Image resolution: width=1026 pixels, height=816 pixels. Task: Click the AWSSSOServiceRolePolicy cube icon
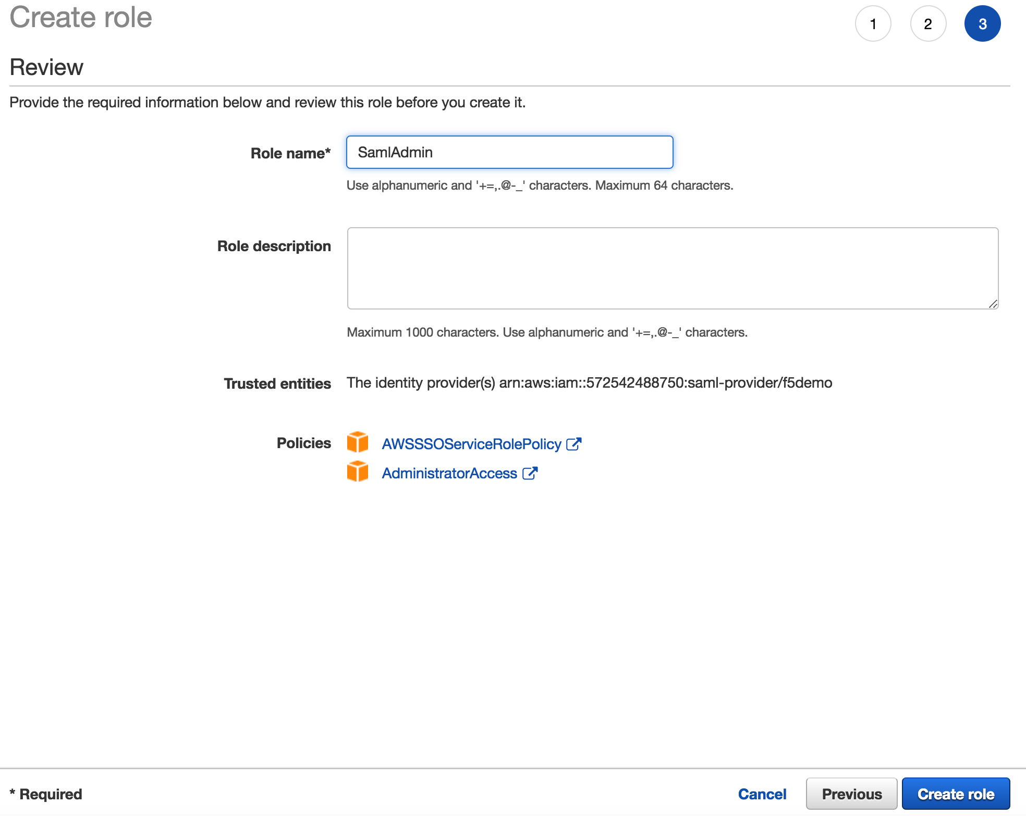coord(358,442)
